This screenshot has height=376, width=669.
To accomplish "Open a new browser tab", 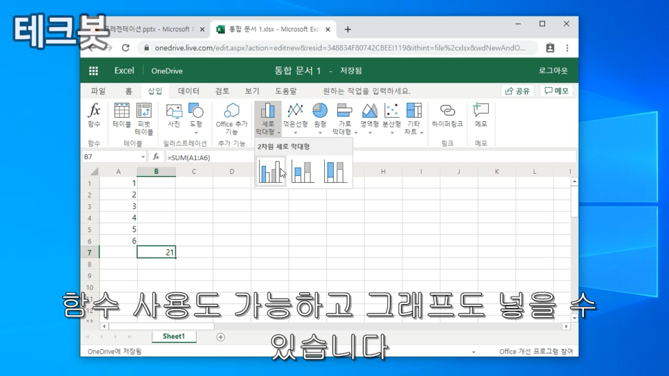I will pyautogui.click(x=348, y=30).
